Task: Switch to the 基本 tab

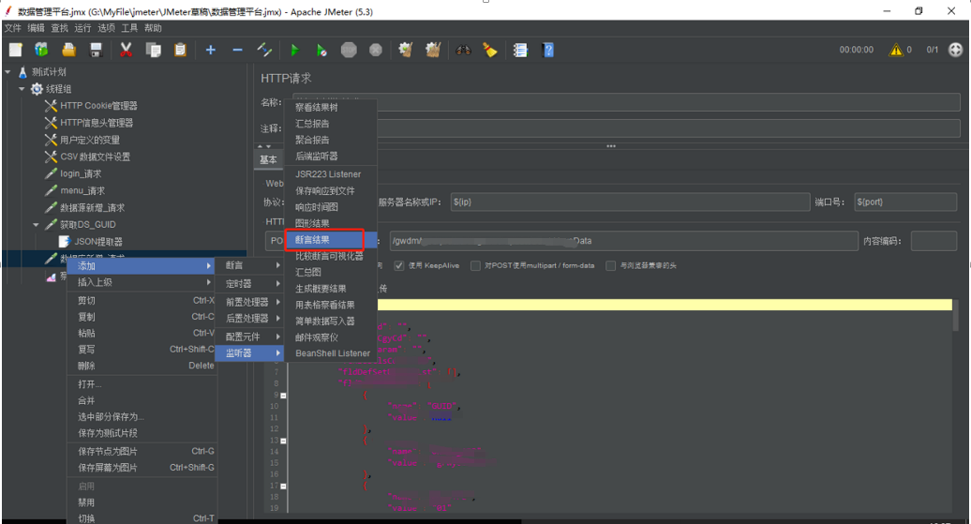Action: 268,159
